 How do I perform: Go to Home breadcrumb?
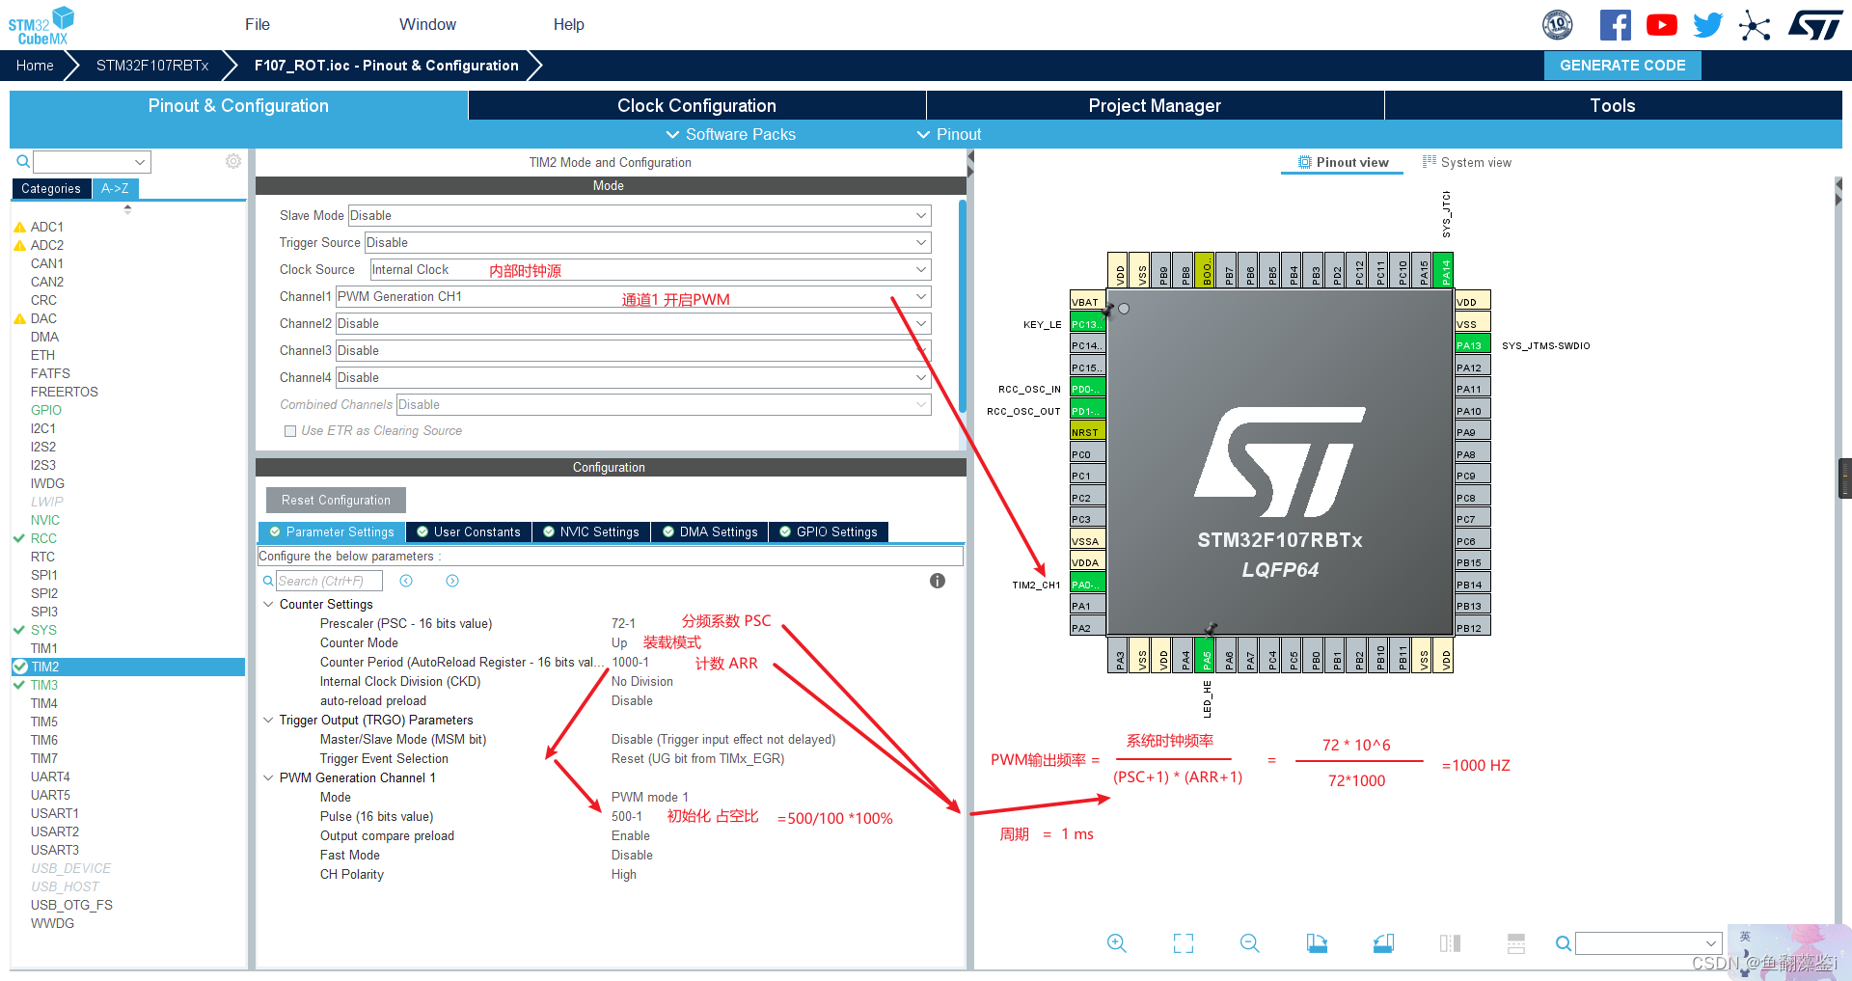pos(35,66)
